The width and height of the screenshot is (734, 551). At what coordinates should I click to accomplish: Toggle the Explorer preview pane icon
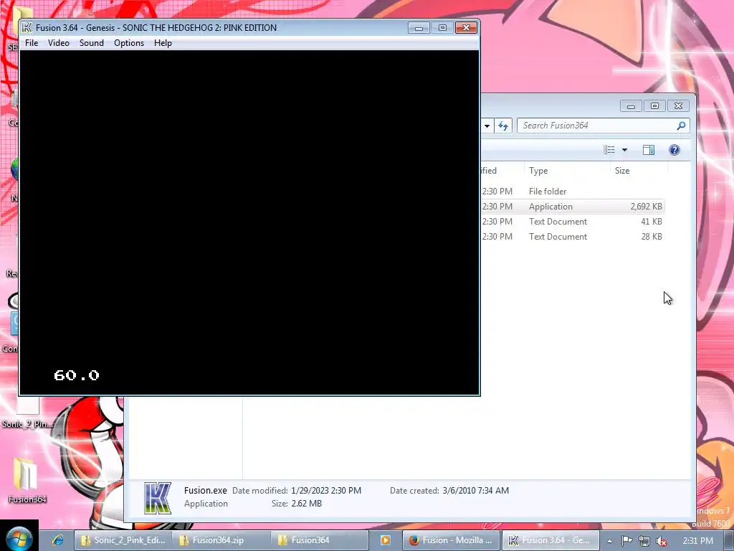click(x=648, y=150)
